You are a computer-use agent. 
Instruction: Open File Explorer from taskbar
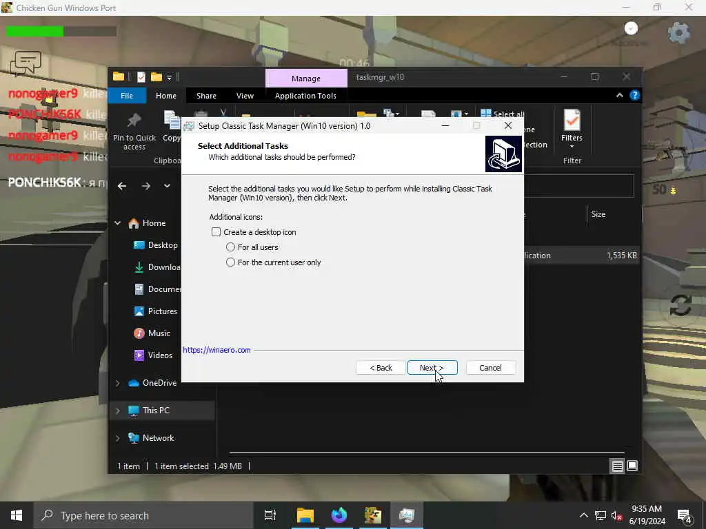coord(305,515)
